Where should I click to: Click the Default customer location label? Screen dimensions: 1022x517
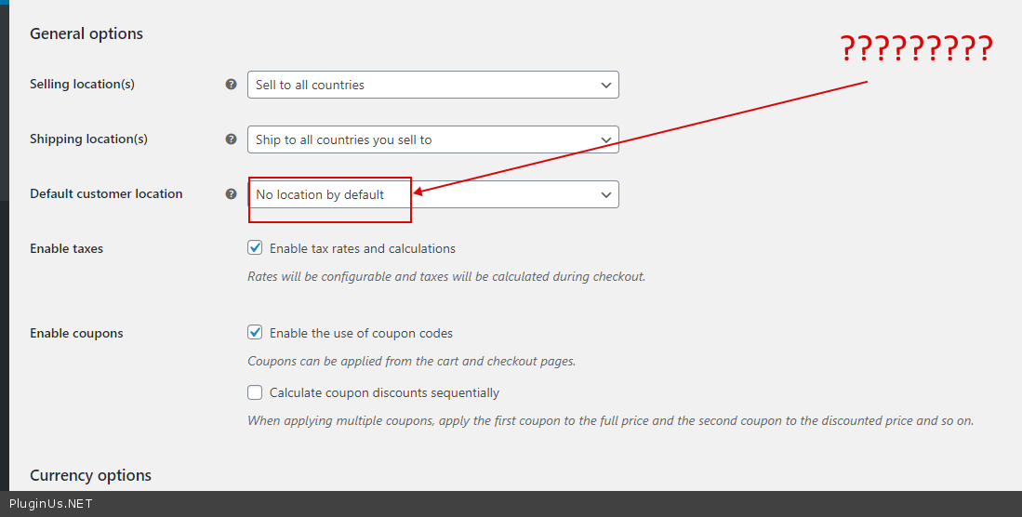pos(106,193)
